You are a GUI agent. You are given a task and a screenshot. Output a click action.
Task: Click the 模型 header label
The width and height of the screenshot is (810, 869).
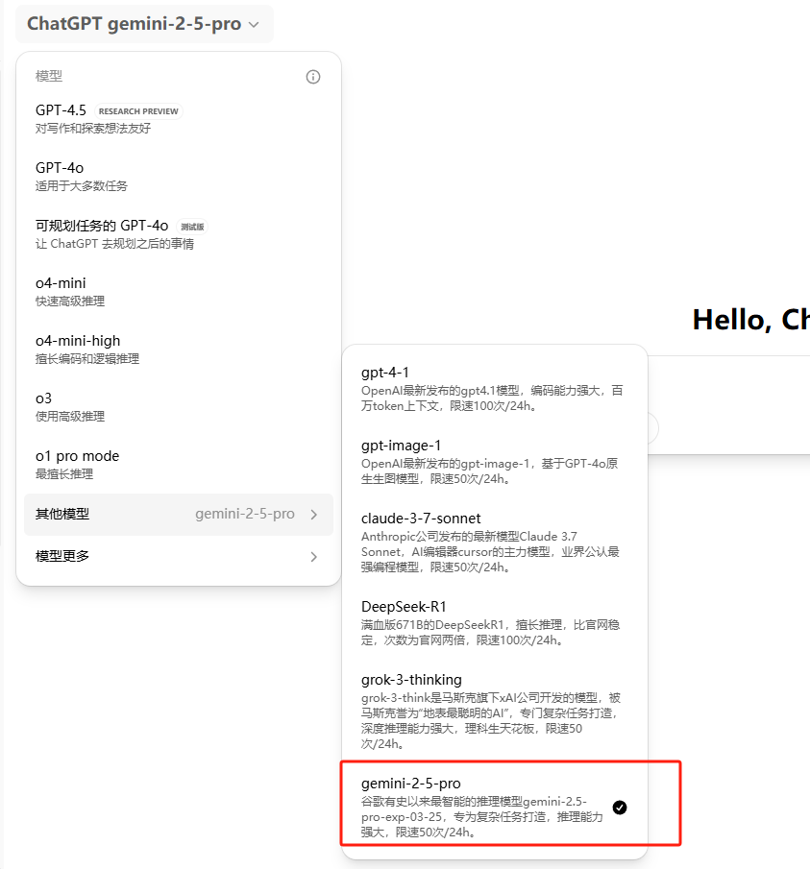[x=49, y=76]
